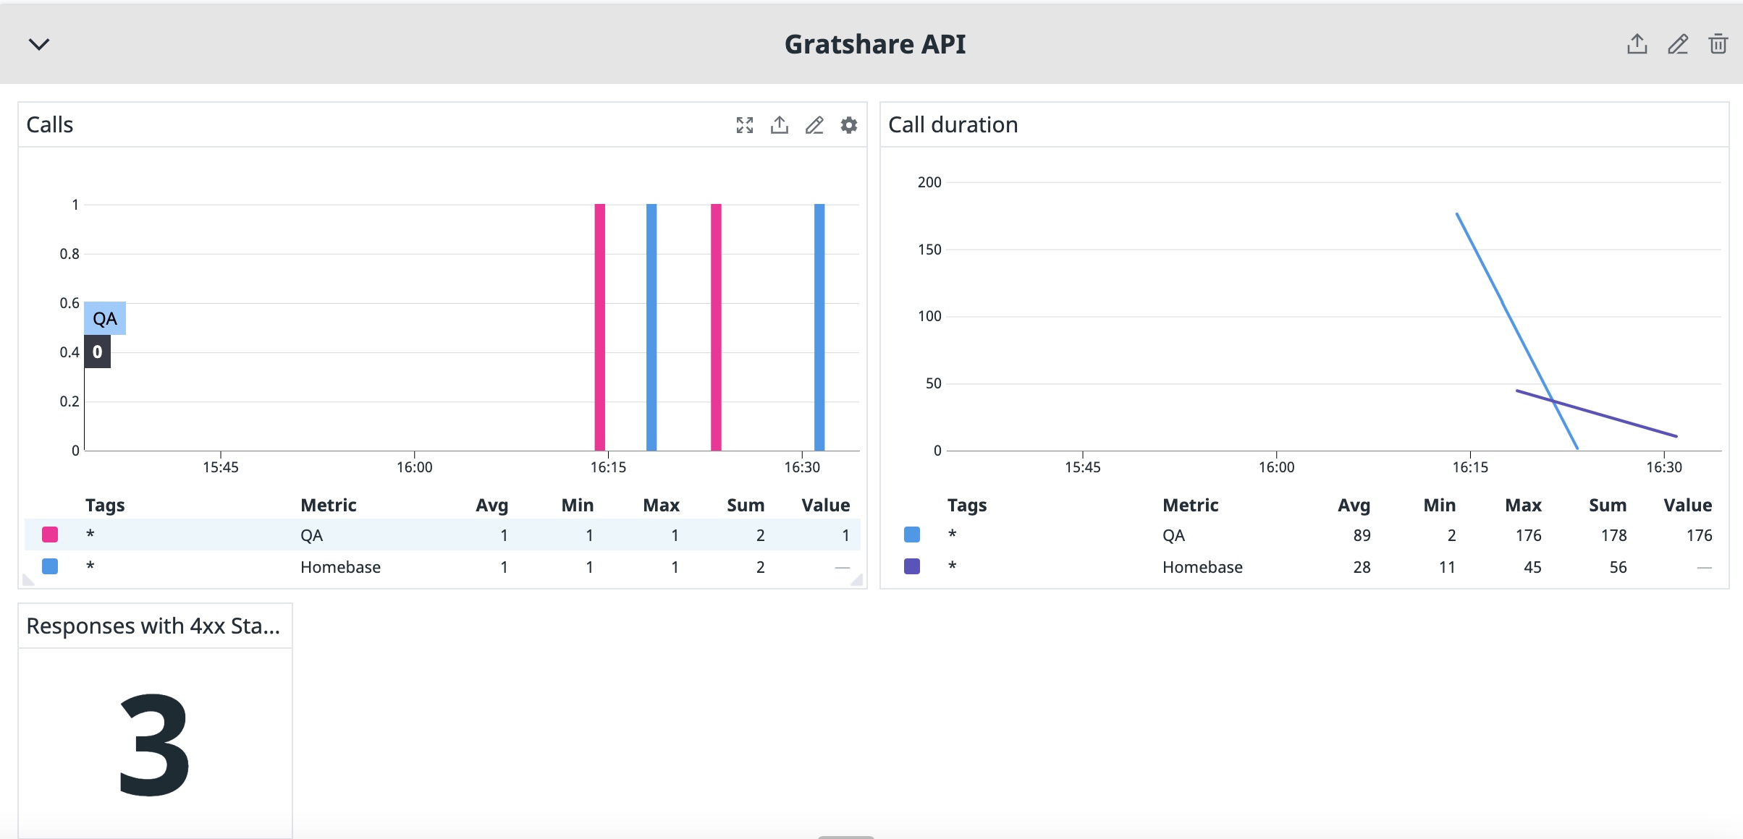Sort Calls legend by Tags column

coord(105,505)
